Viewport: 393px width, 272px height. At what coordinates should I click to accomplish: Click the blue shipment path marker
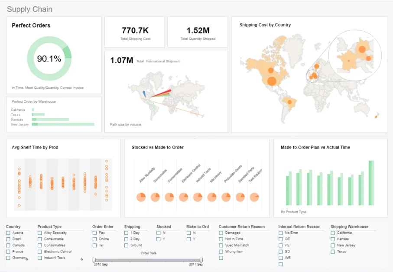point(144,94)
